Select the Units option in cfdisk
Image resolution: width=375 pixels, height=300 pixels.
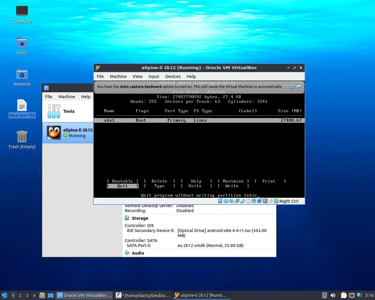coord(196,186)
